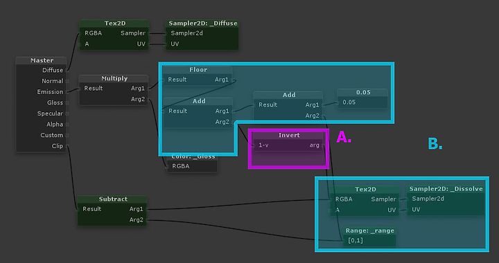Select the Floor node header
The image size is (499, 263).
(x=198, y=70)
